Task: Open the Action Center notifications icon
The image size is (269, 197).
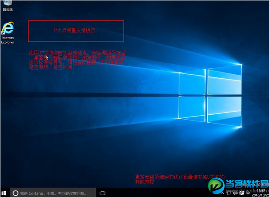Action: pyautogui.click(x=242, y=193)
